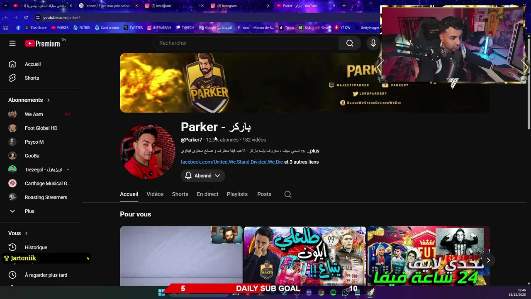Show et 3 autres liens
531x299 pixels.
302,162
